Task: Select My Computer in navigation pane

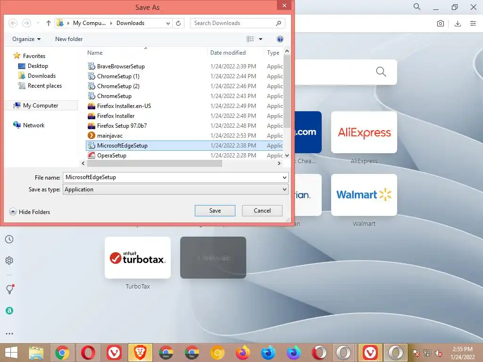Action: tap(41, 106)
